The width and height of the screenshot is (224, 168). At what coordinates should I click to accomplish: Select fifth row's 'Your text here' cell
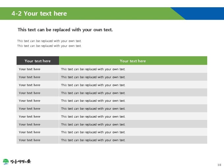tap(38, 100)
